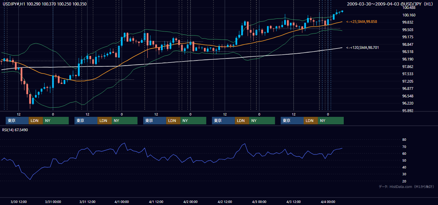438x205 pixels.
Task: Select the 120 SMA label reading 98.701
Action: coord(362,47)
